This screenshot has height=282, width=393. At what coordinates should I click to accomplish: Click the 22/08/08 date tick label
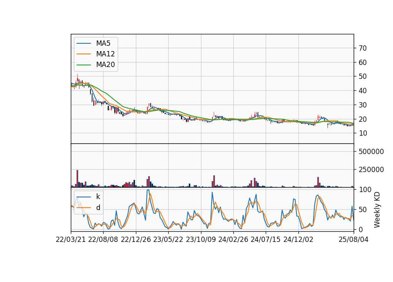(103, 239)
